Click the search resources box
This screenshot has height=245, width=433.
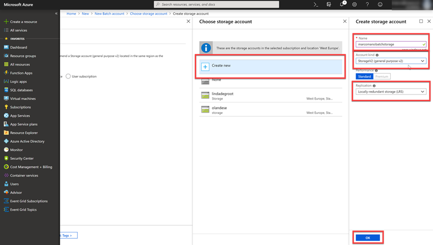216,4
